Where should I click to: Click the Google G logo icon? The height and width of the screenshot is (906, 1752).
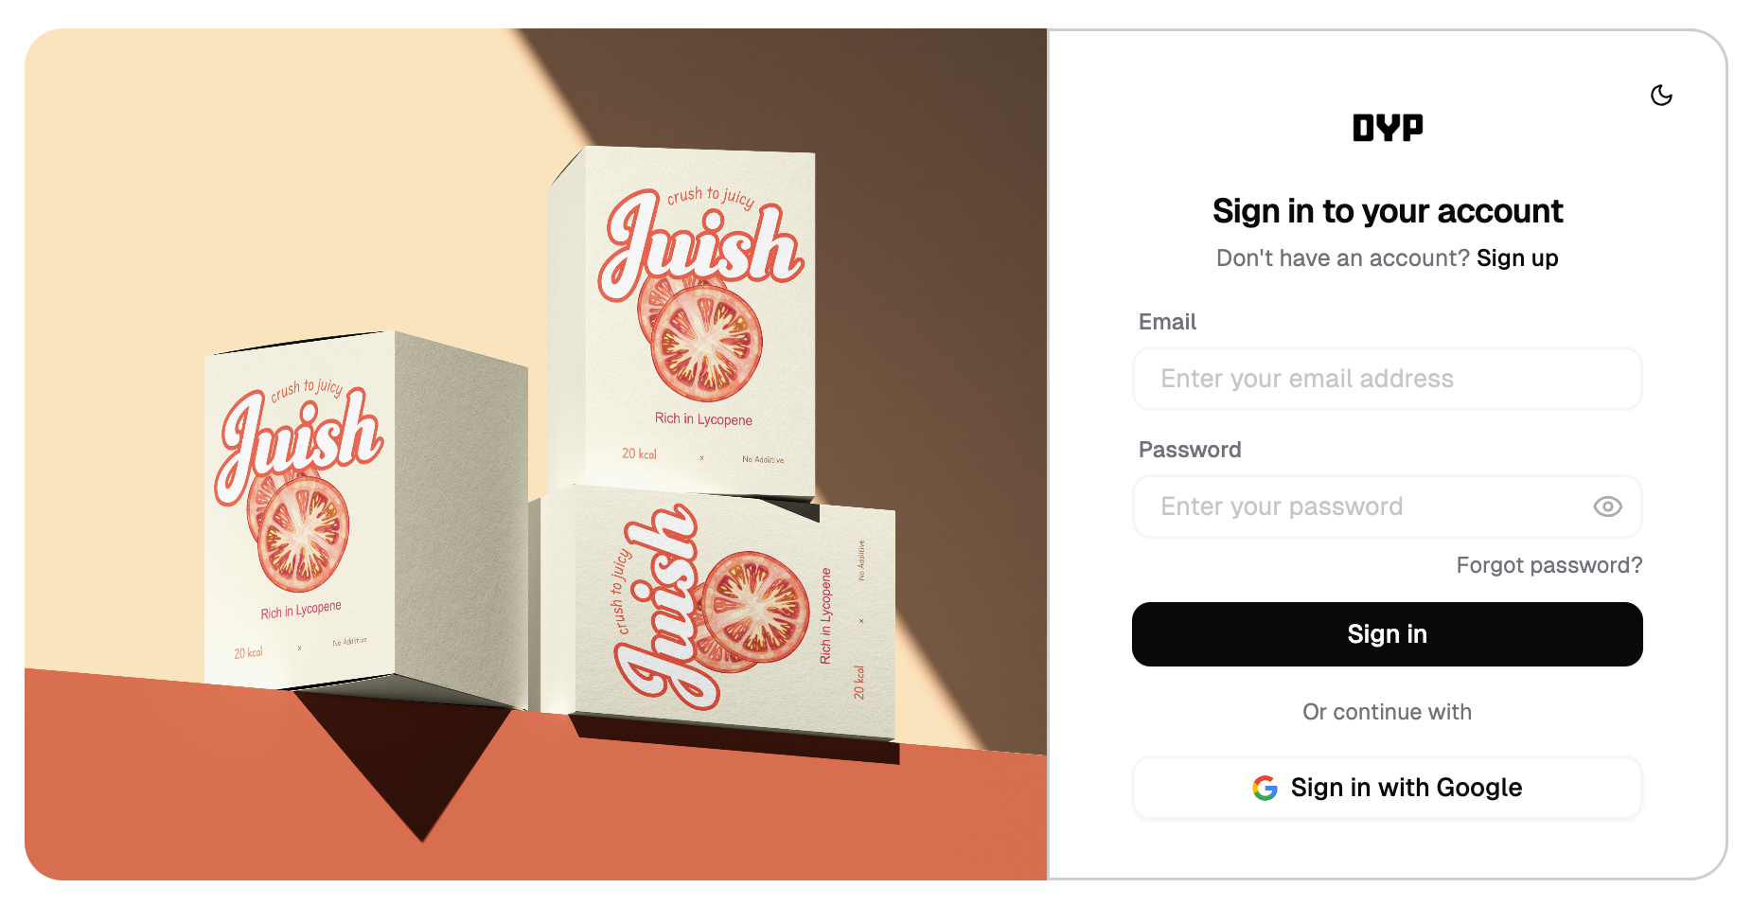1265,788
